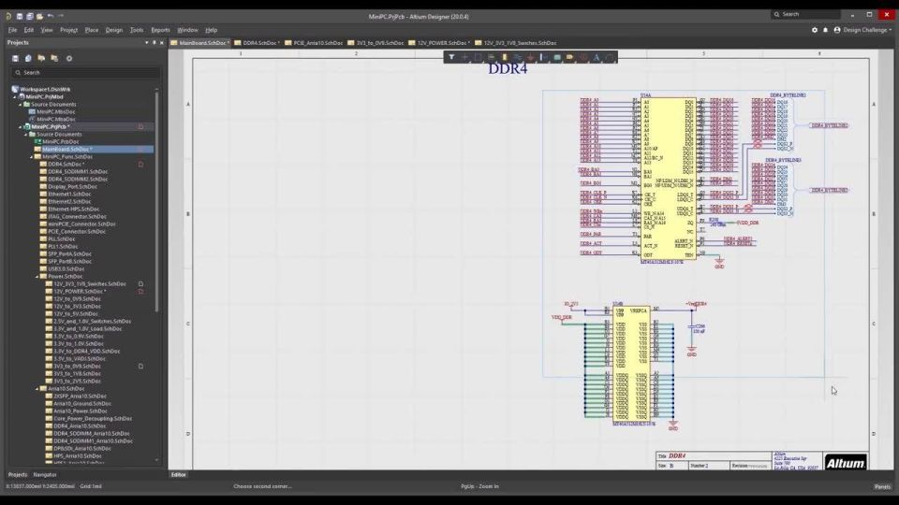Click the Open Project folder icon in the title bar

[x=39, y=16]
